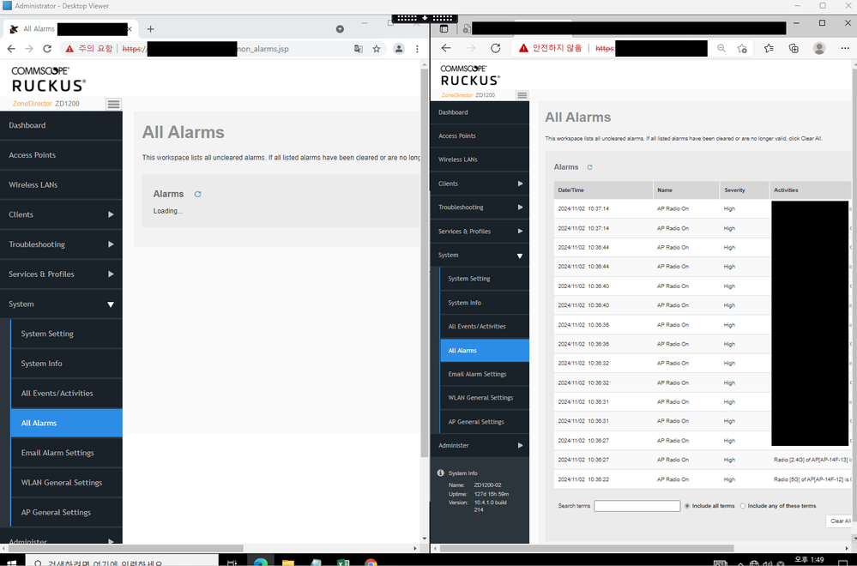Click the Edge zoom magnifier icon
Image resolution: width=857 pixels, height=566 pixels.
click(721, 49)
